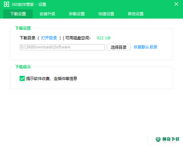Click the 选择目录 button
The image size is (183, 146).
[x=119, y=47]
